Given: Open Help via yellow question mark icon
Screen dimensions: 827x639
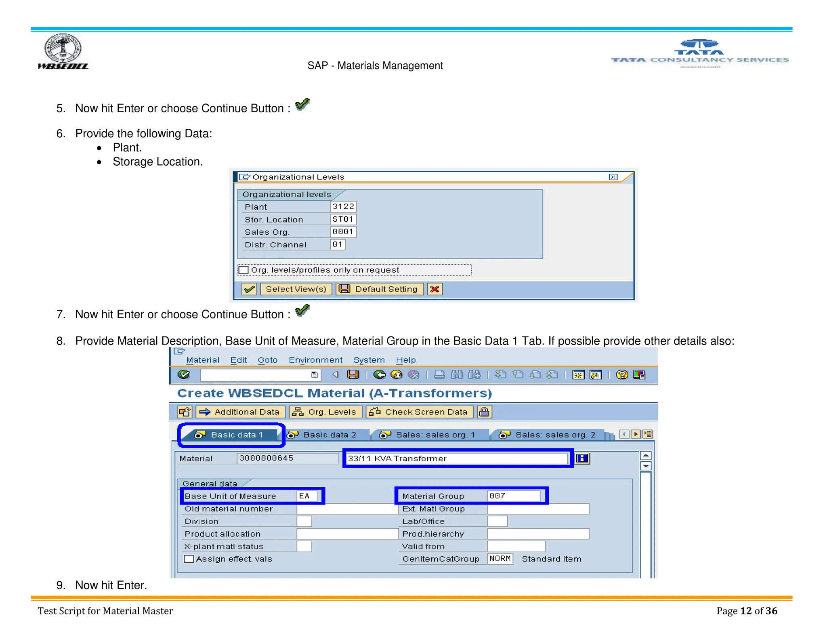Looking at the screenshot, I should click(621, 374).
